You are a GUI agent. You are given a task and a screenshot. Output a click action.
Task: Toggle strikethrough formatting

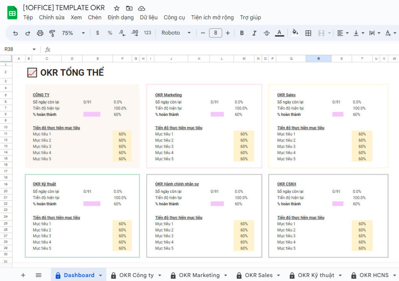267,33
